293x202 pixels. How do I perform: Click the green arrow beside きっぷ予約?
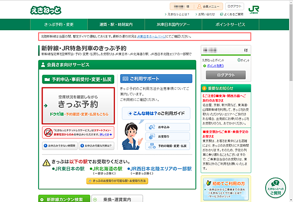45,106
